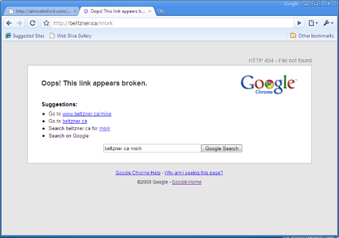
Task: Click 'Why am I seeing this page?' link
Action: (x=193, y=173)
